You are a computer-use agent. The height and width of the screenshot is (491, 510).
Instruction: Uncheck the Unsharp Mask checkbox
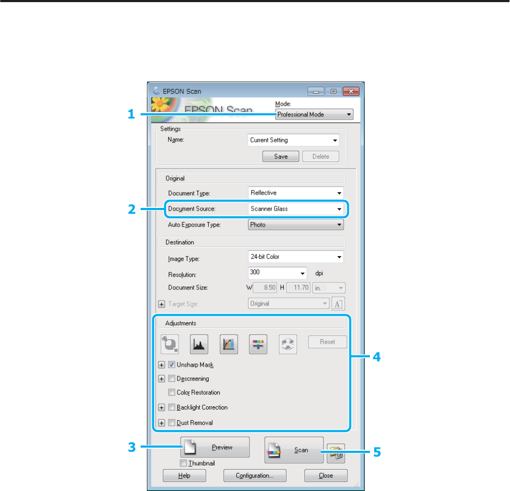point(172,365)
